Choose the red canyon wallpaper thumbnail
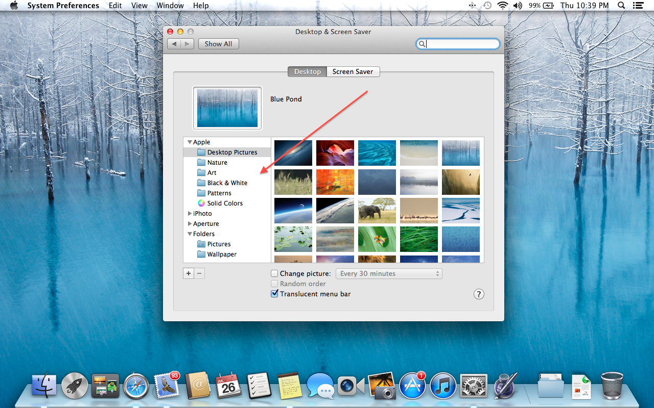The image size is (654, 408). pyautogui.click(x=335, y=153)
